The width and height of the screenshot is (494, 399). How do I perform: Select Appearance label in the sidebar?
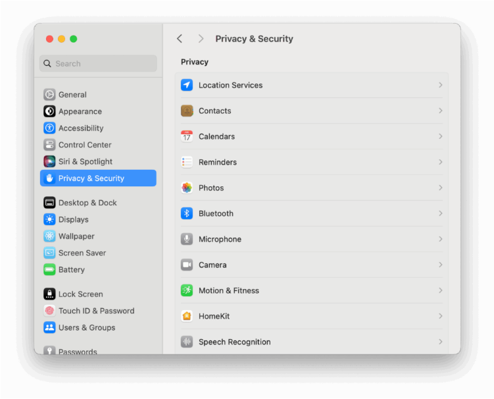point(80,111)
